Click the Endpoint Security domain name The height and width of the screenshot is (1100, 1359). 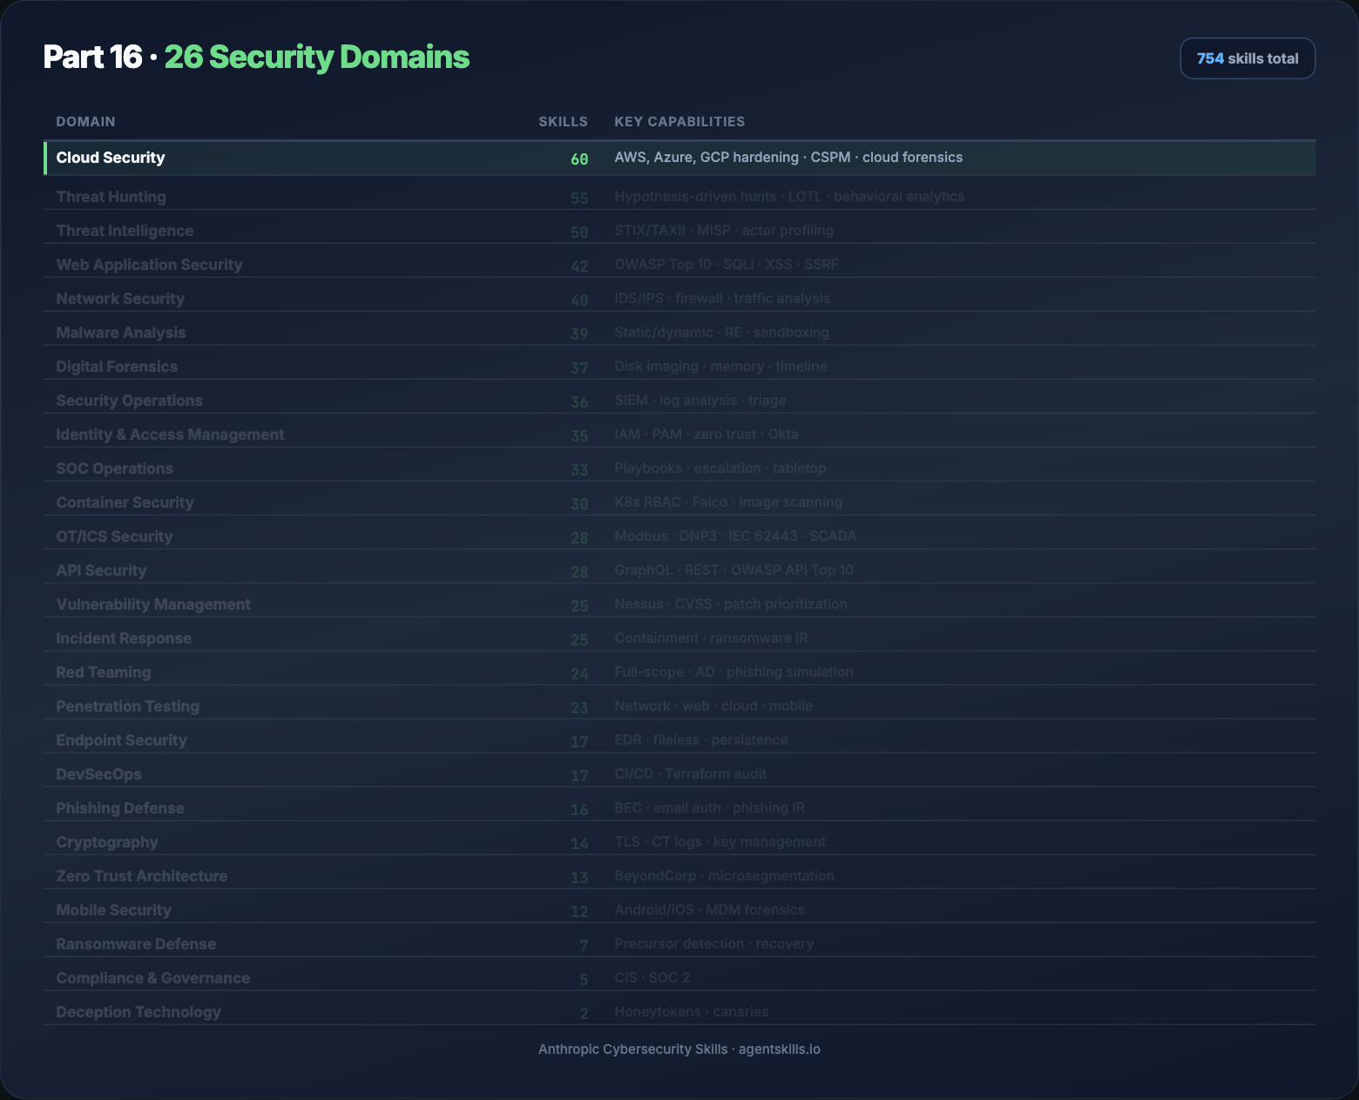[121, 740]
